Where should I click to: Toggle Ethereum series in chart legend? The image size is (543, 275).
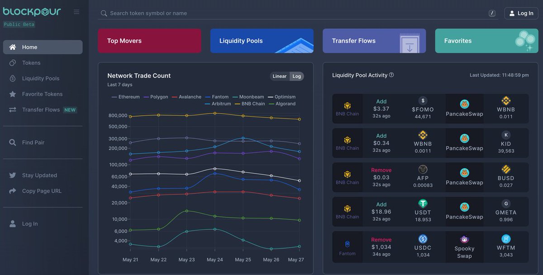126,97
